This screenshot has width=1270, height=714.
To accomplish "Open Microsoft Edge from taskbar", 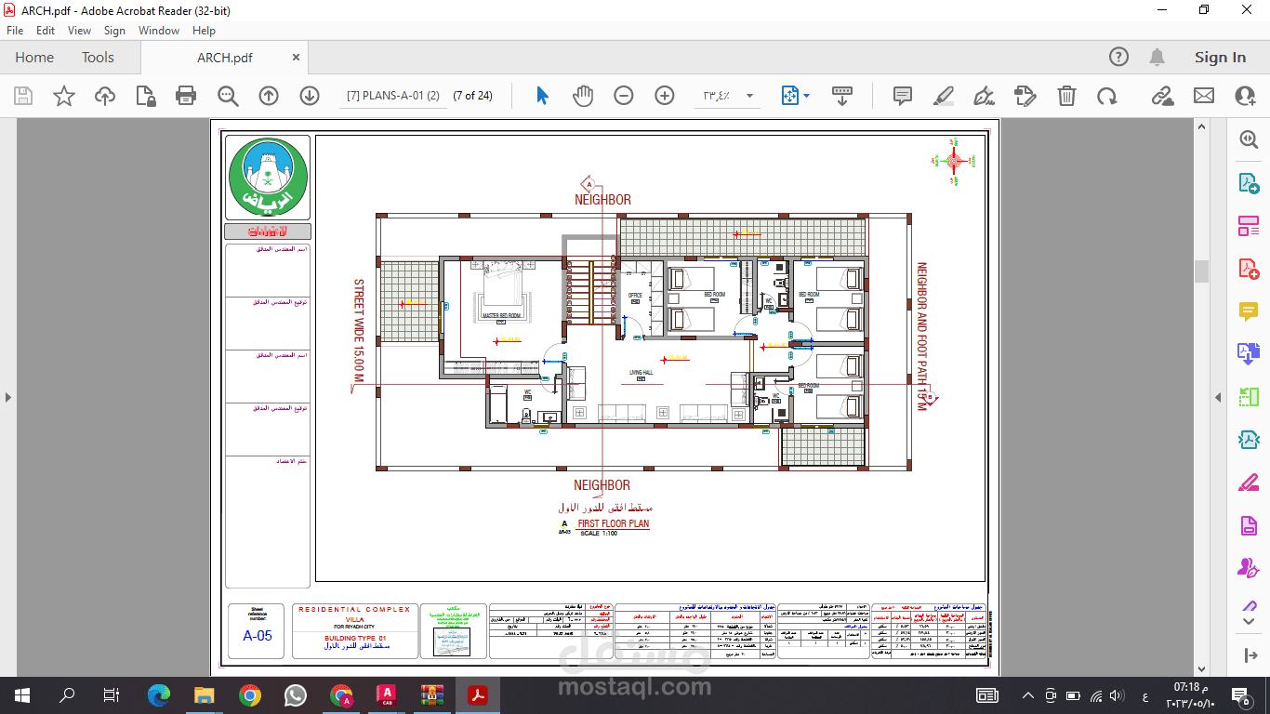I will 159,694.
